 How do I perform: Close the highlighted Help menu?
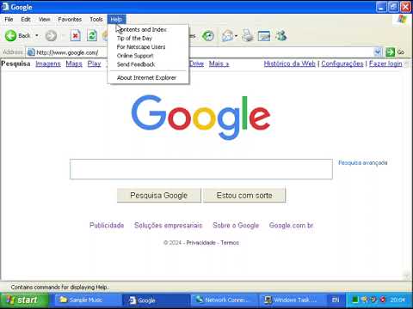(116, 20)
